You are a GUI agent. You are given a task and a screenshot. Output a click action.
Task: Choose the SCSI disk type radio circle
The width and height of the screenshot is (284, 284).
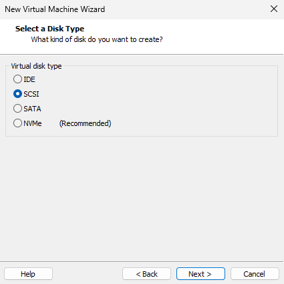[17, 94]
